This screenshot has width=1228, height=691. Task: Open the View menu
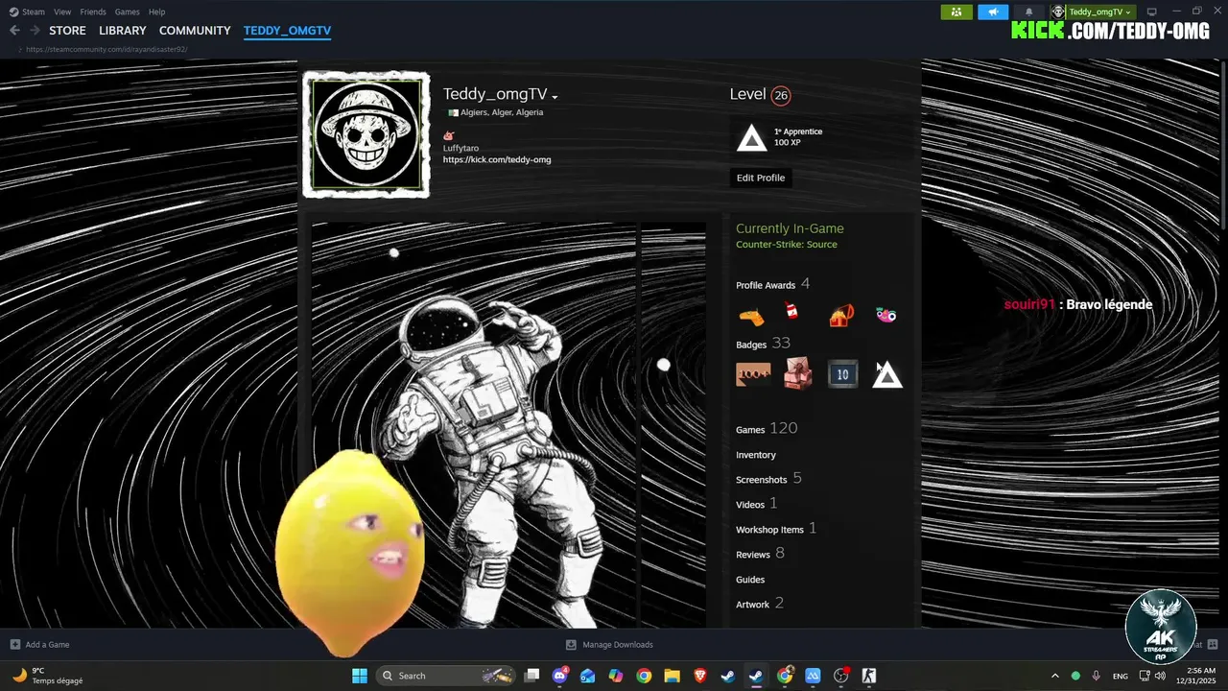[x=62, y=12]
